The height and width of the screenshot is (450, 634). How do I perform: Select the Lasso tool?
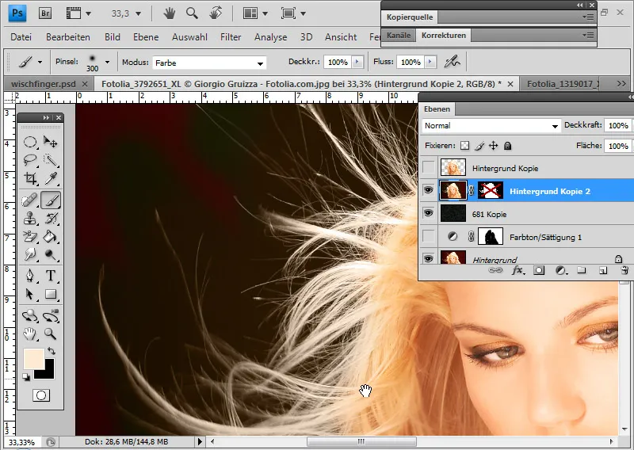point(30,160)
